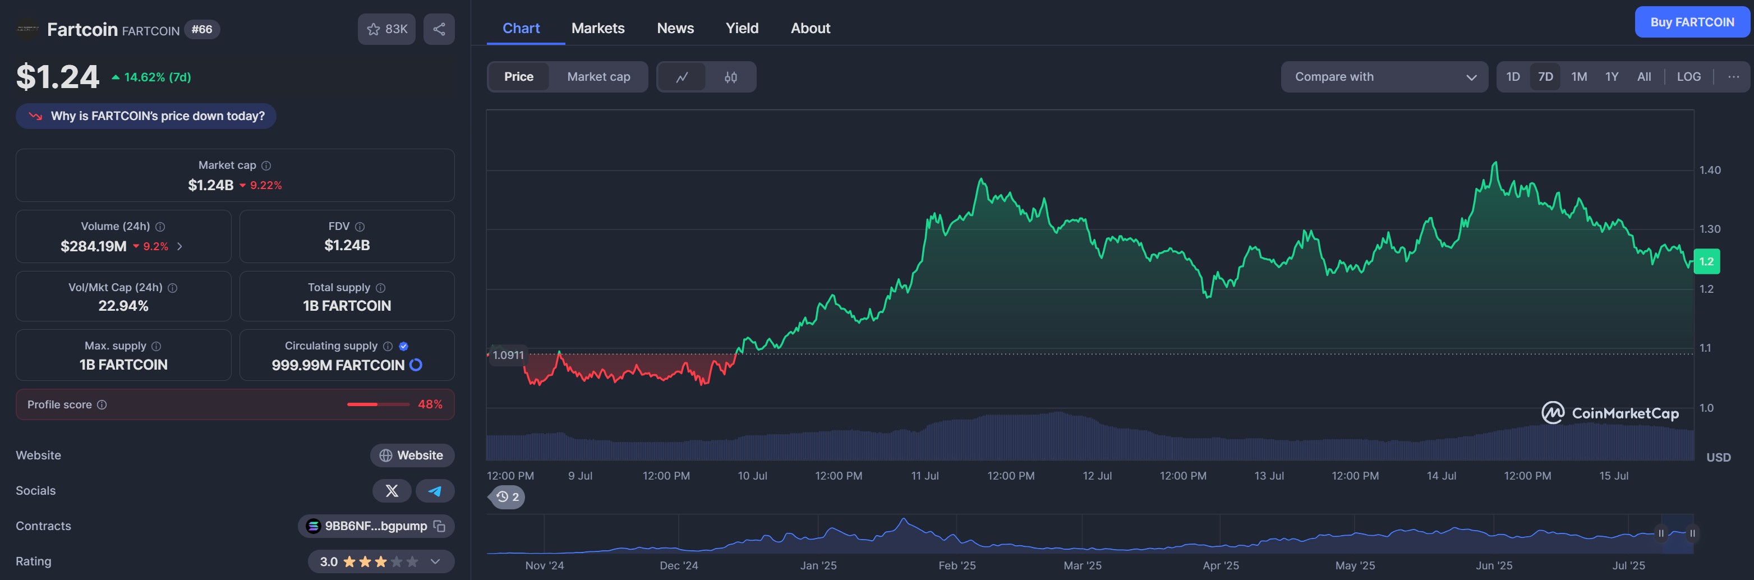
Task: Open the Telegram social link
Action: point(435,491)
